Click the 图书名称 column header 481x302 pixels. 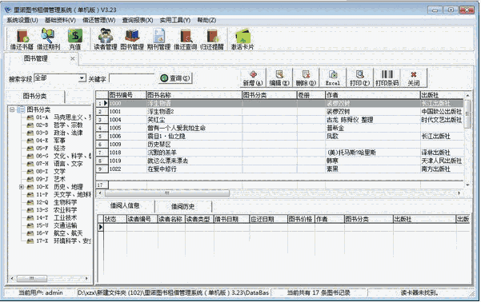194,95
